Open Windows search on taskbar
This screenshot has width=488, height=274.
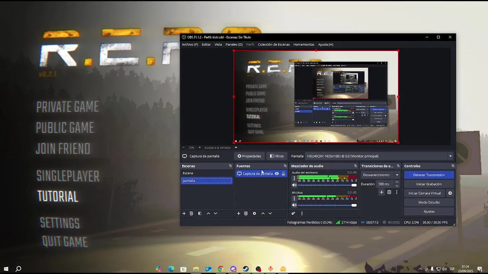tap(18, 269)
